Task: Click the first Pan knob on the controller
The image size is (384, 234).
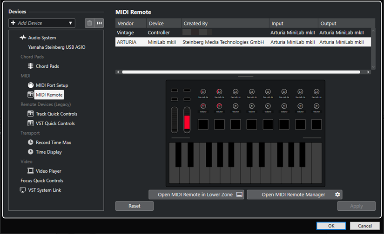Action: (x=203, y=91)
